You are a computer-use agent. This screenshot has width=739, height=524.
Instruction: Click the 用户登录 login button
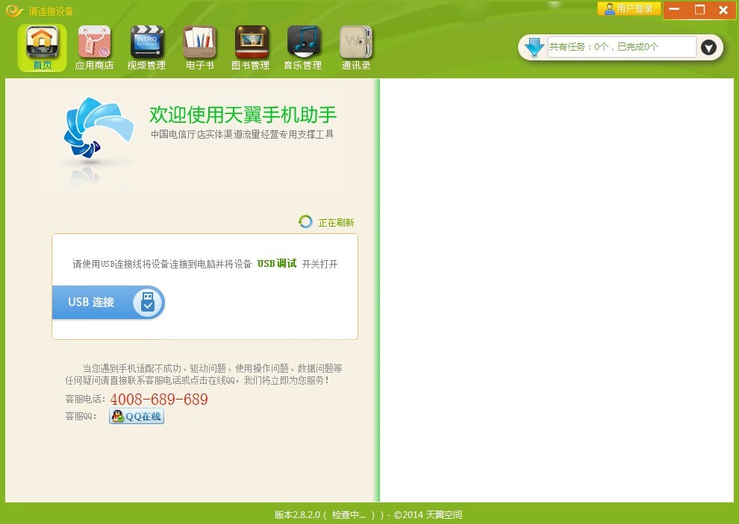click(x=629, y=8)
